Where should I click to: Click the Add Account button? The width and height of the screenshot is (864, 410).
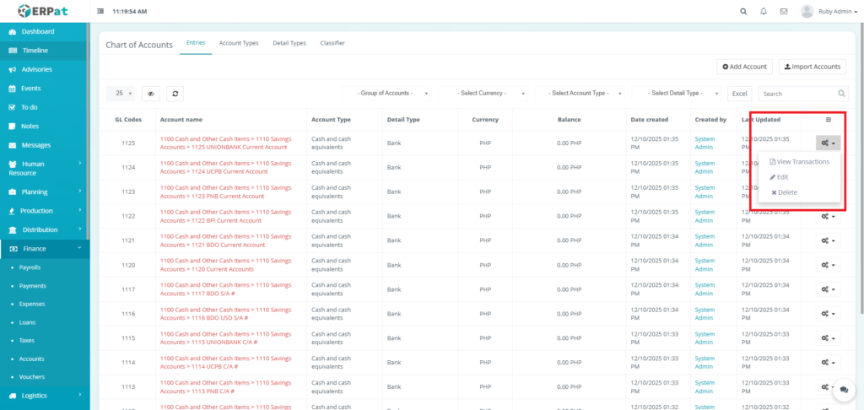[x=744, y=67]
